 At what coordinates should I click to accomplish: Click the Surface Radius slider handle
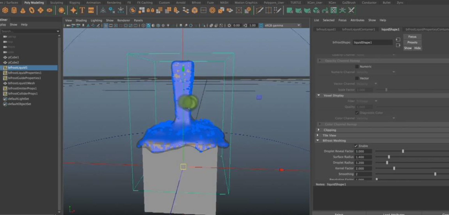coord(389,157)
